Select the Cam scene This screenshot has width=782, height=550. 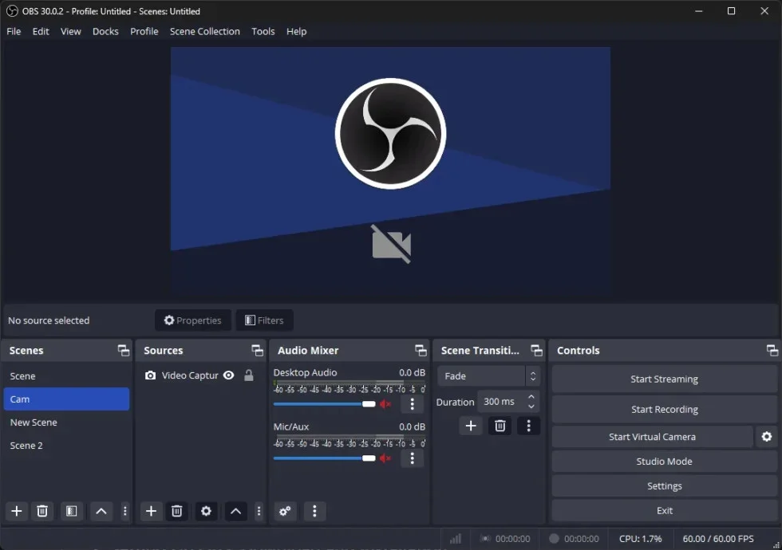pos(66,399)
